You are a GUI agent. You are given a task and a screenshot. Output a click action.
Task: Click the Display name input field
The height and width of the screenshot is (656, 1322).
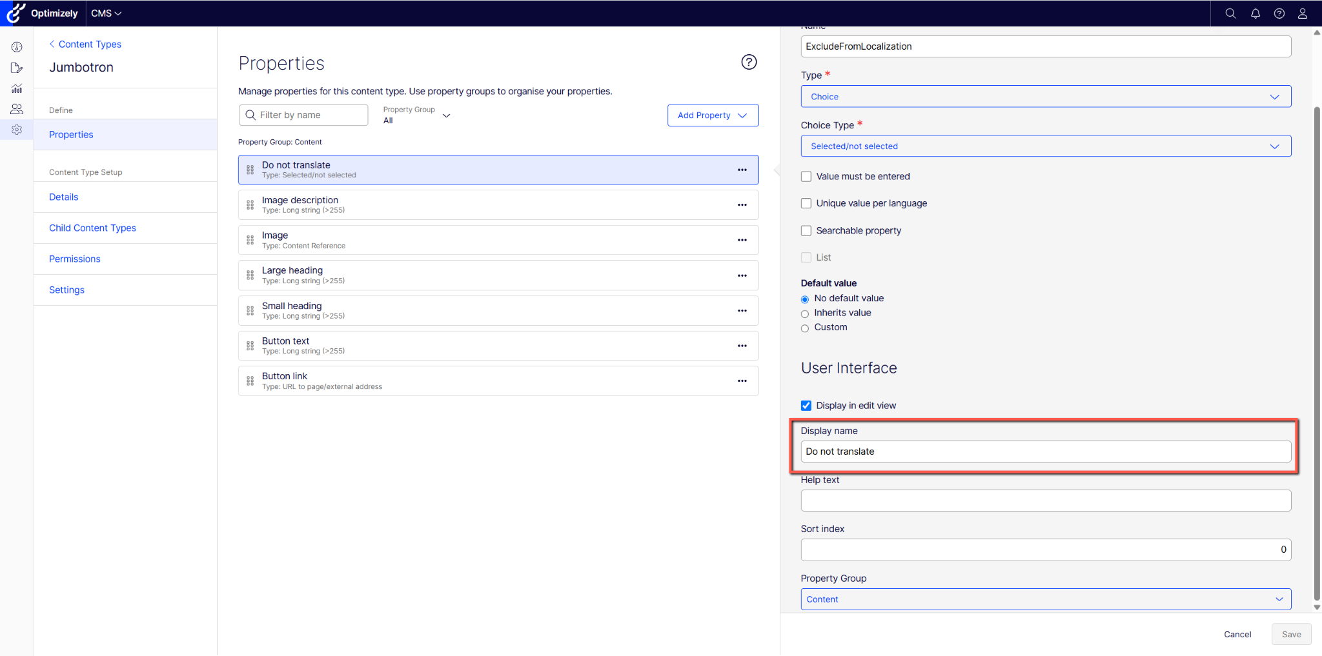(1046, 452)
